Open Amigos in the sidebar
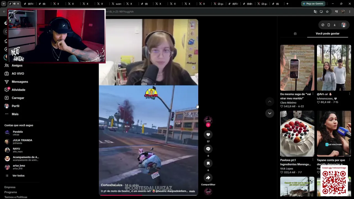 13,66
